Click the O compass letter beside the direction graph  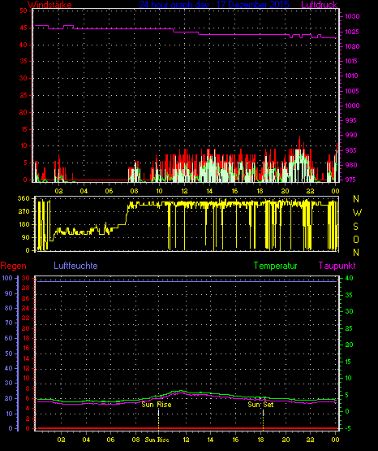coord(356,239)
